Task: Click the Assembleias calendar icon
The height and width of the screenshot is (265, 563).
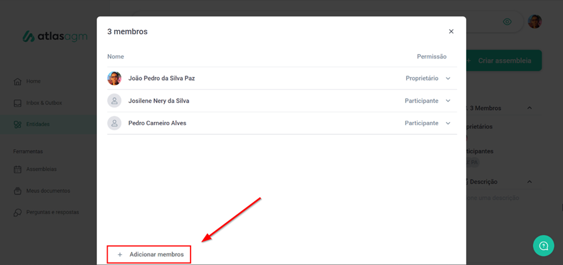Action: pyautogui.click(x=18, y=170)
